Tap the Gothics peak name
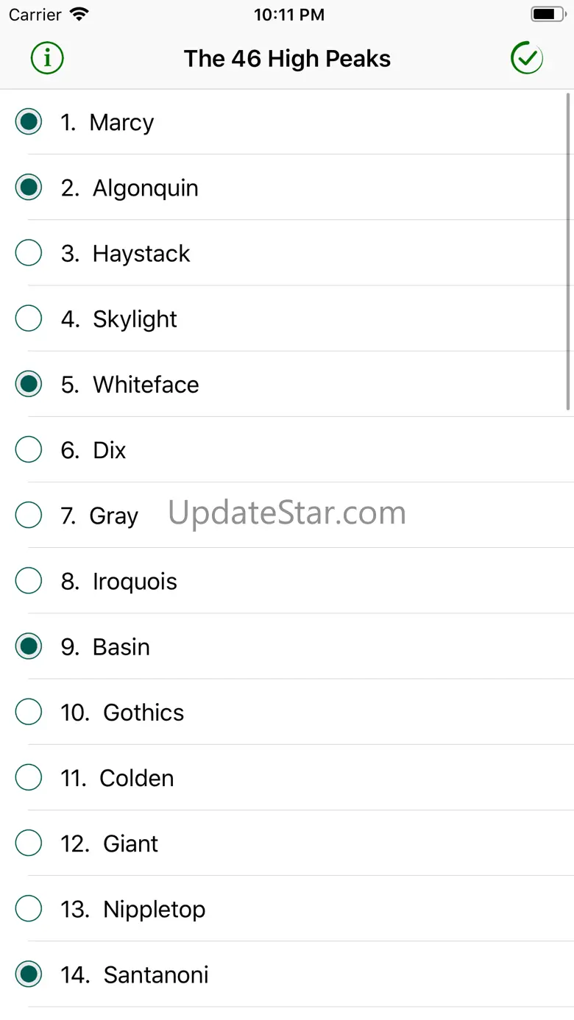Image resolution: width=574 pixels, height=1020 pixels. [143, 712]
